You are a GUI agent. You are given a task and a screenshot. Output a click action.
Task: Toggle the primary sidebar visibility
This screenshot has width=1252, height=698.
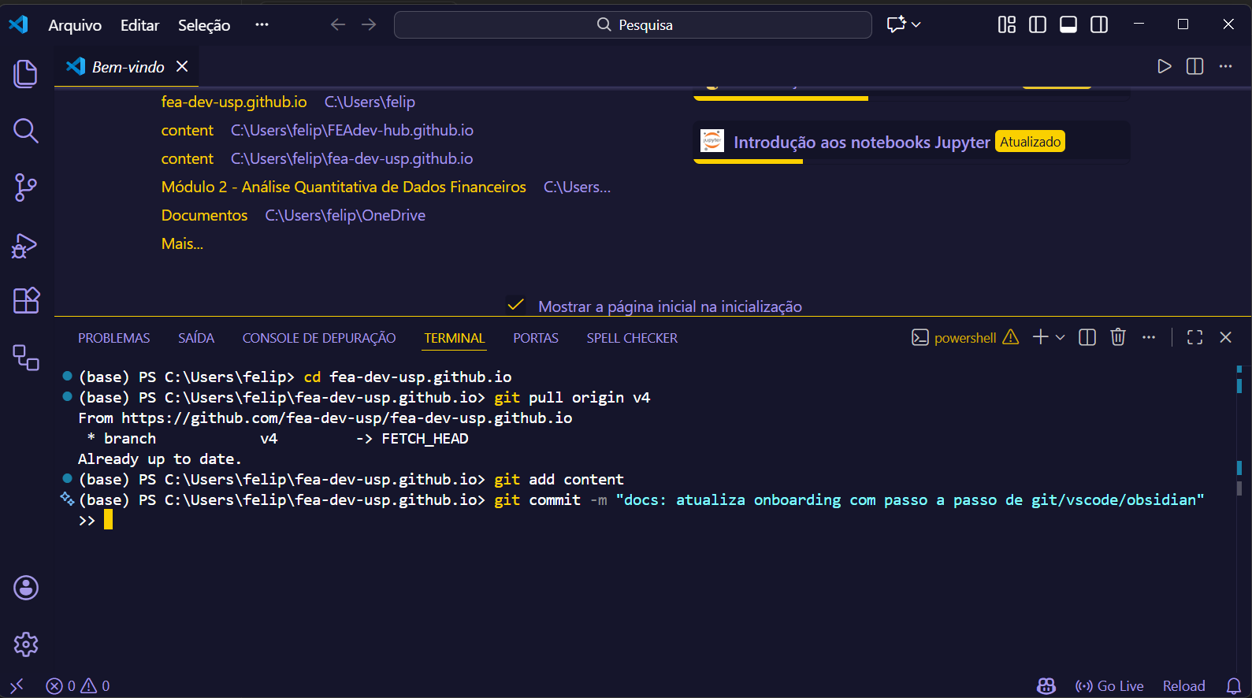click(x=1038, y=24)
